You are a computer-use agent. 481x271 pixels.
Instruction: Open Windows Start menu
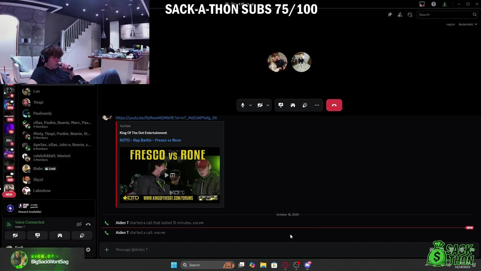pos(174,265)
